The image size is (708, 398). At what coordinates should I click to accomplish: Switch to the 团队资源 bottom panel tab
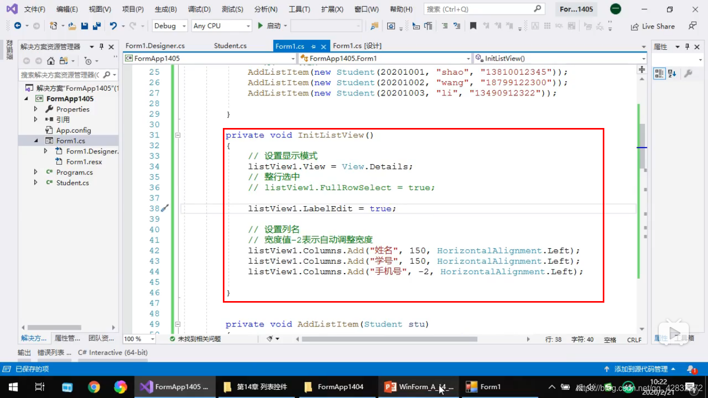coord(101,338)
